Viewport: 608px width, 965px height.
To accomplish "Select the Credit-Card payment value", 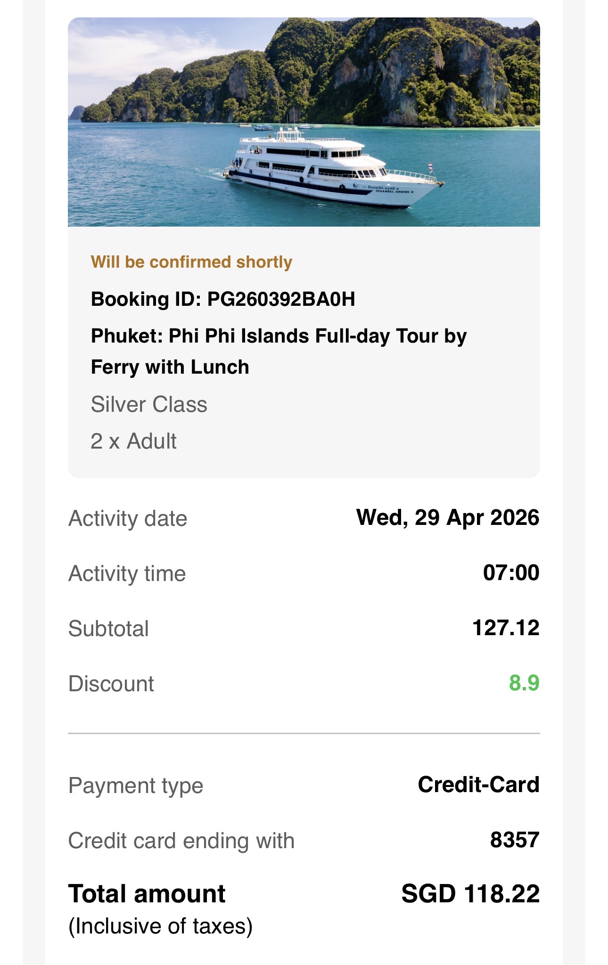I will (478, 785).
